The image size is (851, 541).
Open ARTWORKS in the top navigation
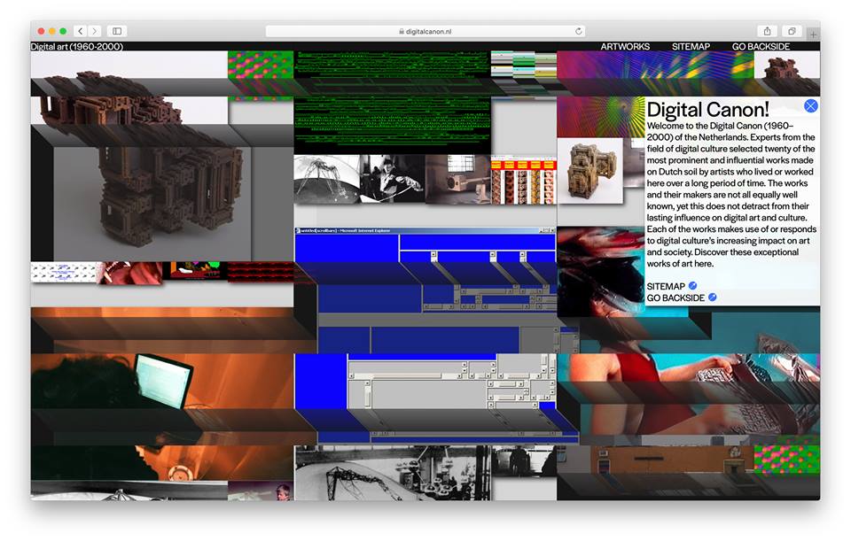625,46
